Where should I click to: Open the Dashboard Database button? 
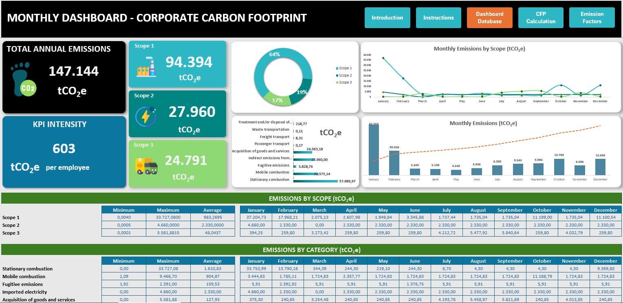tap(489, 18)
